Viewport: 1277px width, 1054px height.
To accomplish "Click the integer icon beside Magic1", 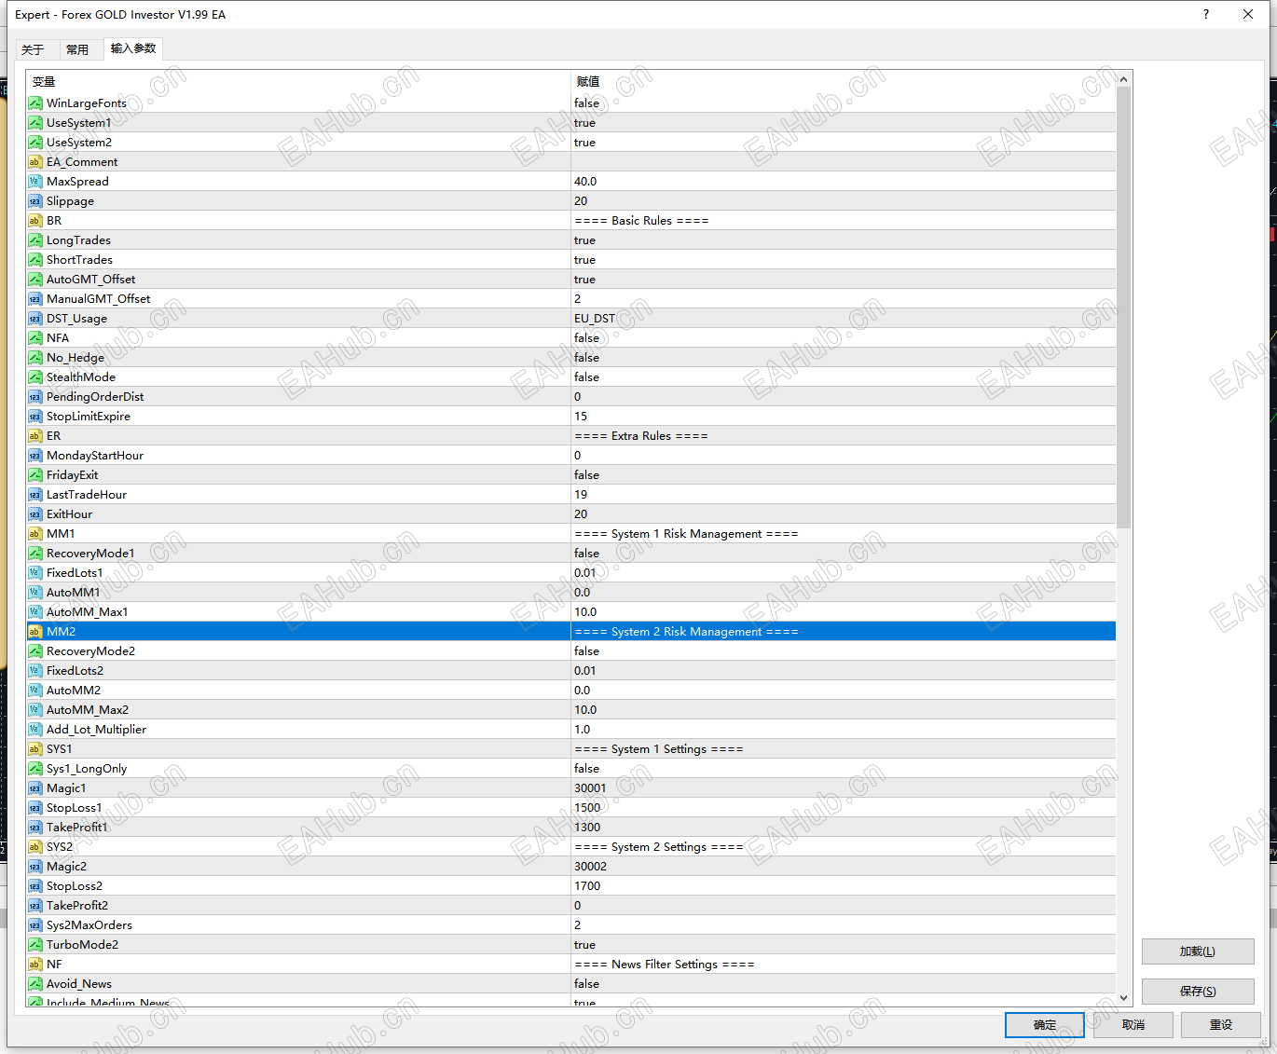I will [x=35, y=788].
